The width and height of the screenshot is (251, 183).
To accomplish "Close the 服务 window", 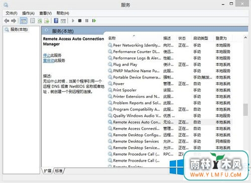I will pos(242,3).
